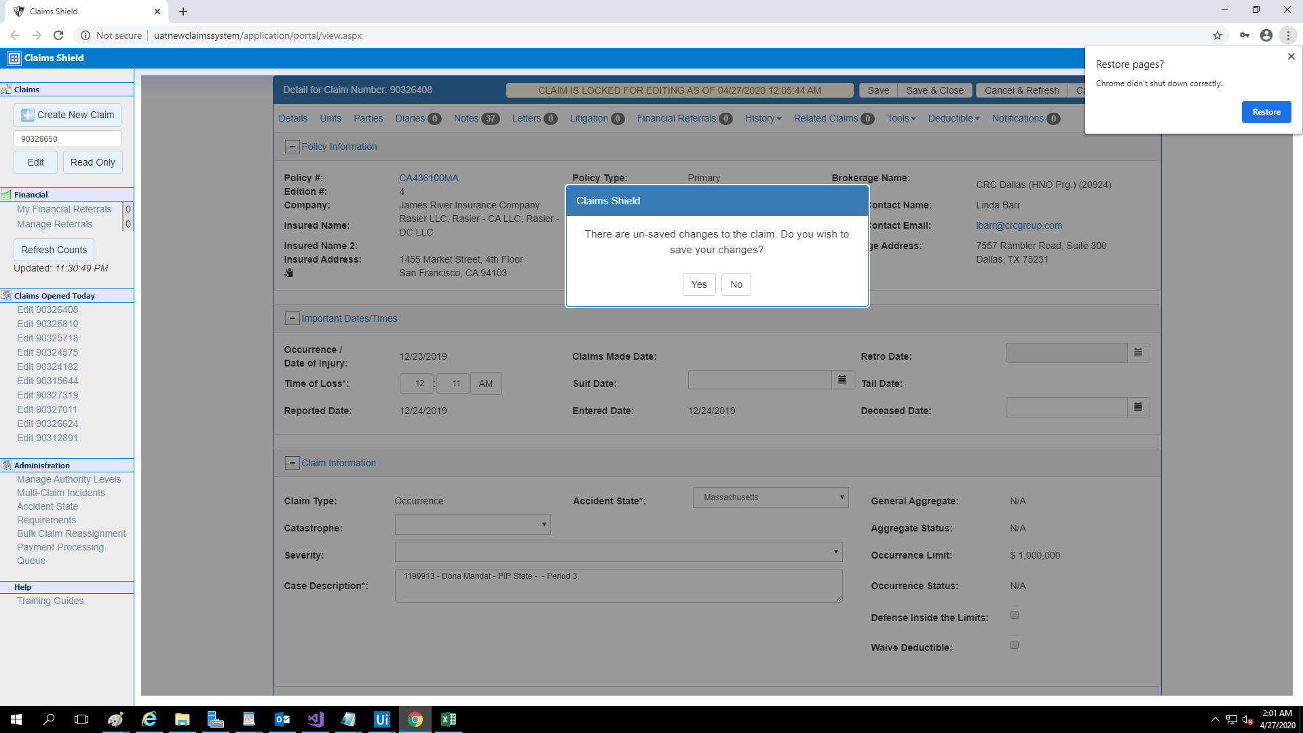Open Edit 90312891 claim link
Image resolution: width=1303 pixels, height=733 pixels.
click(x=48, y=438)
